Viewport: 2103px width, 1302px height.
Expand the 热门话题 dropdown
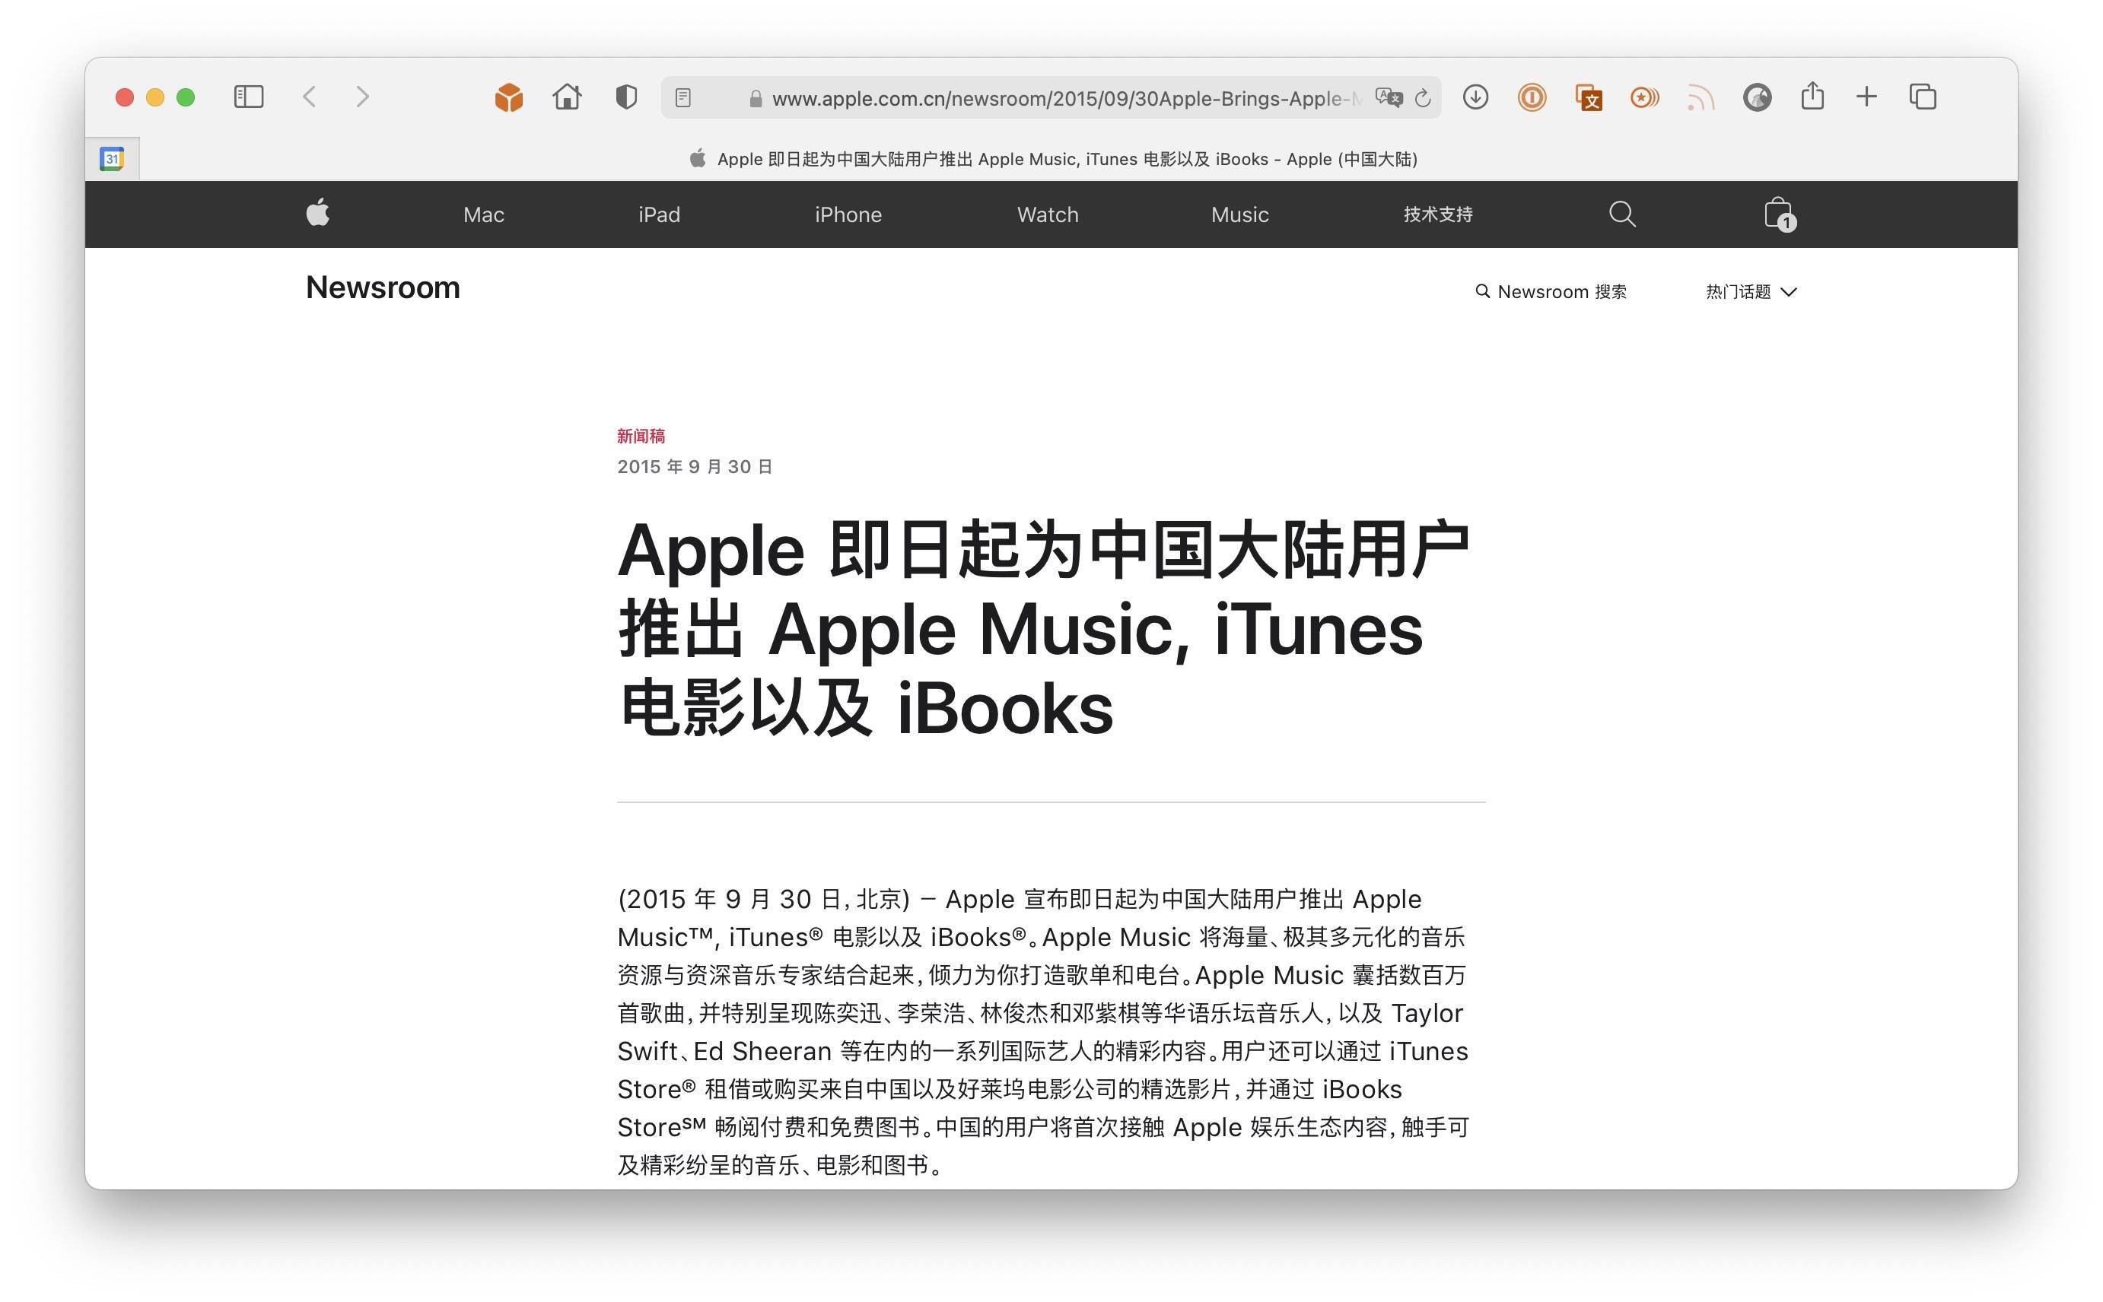tap(1750, 291)
